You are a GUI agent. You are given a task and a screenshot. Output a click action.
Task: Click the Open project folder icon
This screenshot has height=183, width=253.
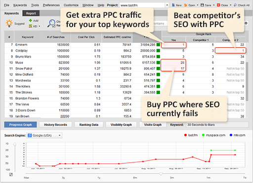click(x=186, y=5)
